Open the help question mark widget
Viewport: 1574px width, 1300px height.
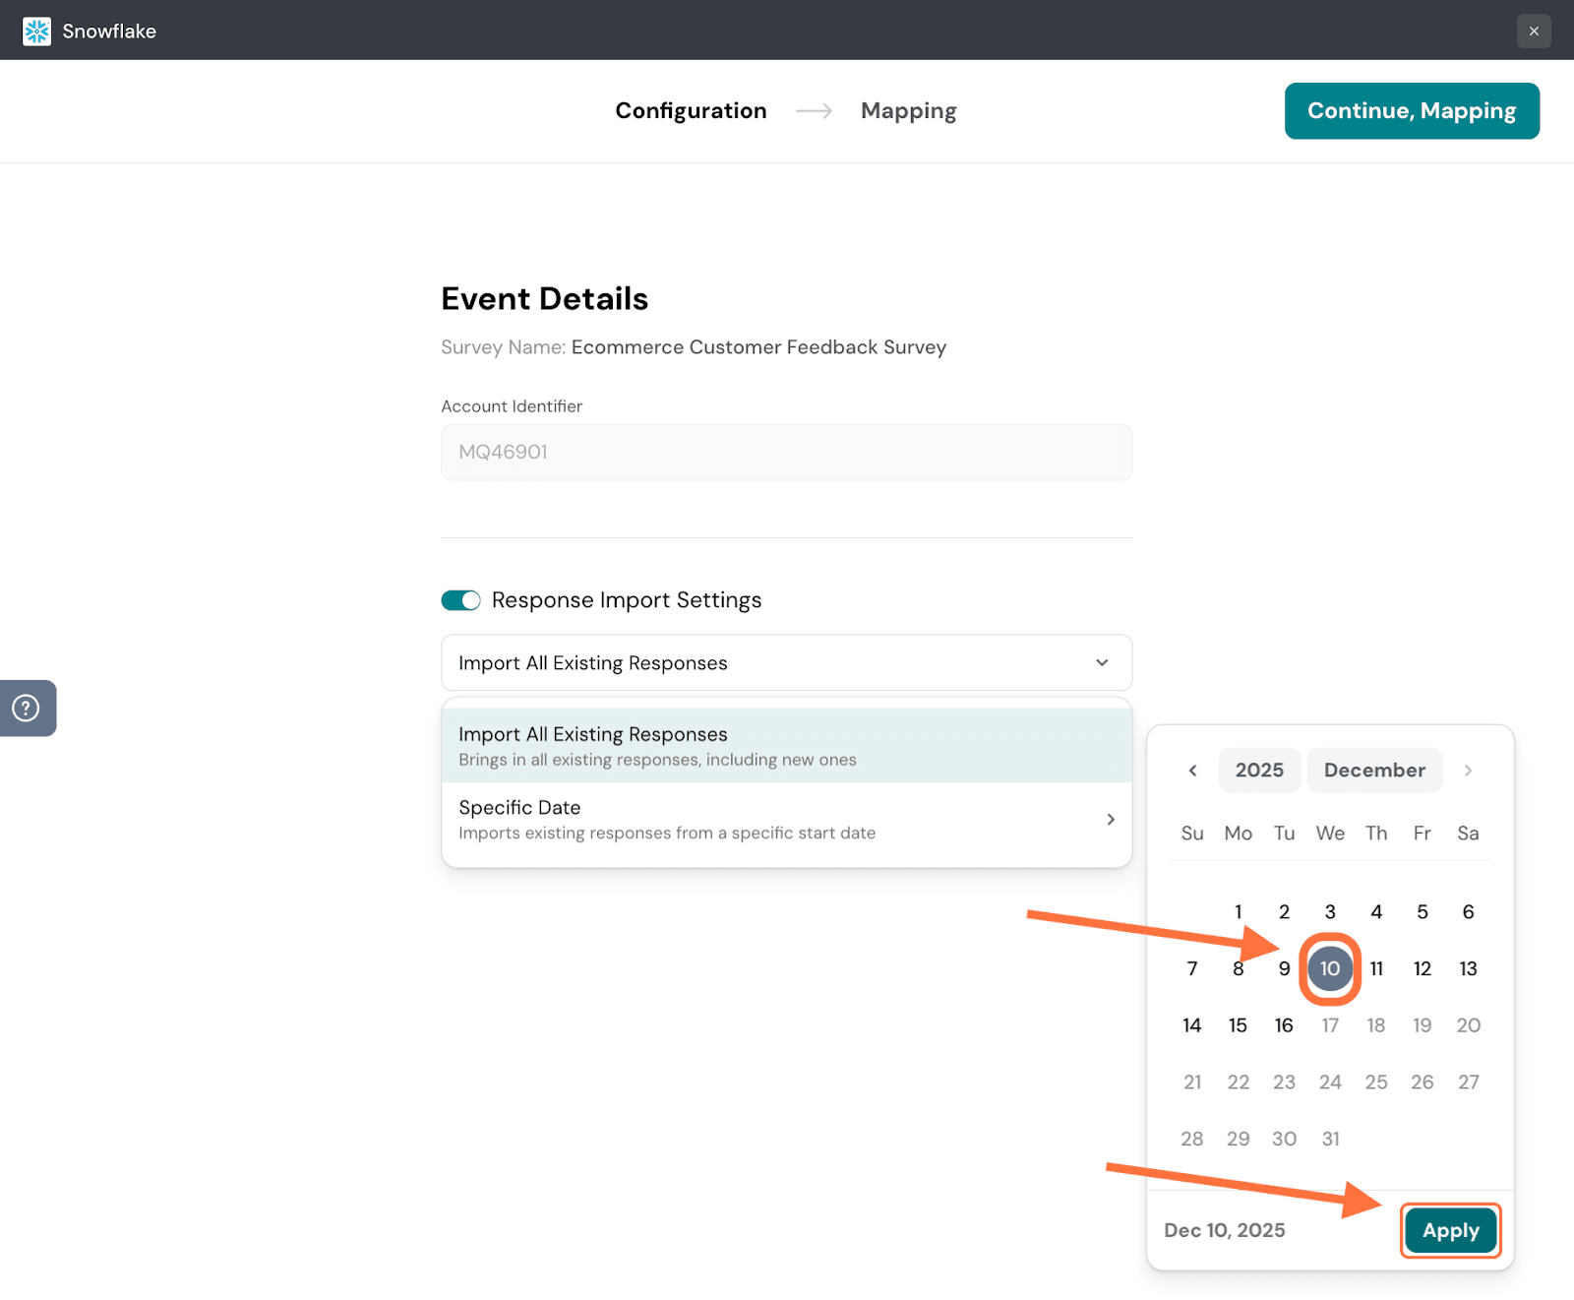(x=27, y=708)
